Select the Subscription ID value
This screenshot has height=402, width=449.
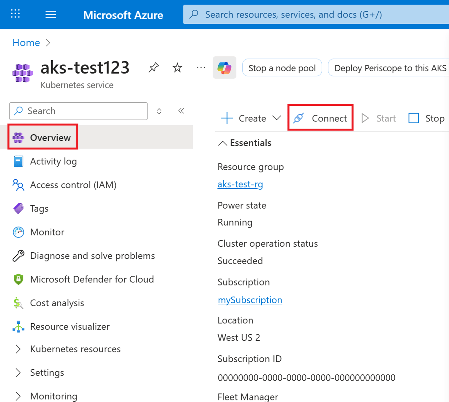click(306, 378)
